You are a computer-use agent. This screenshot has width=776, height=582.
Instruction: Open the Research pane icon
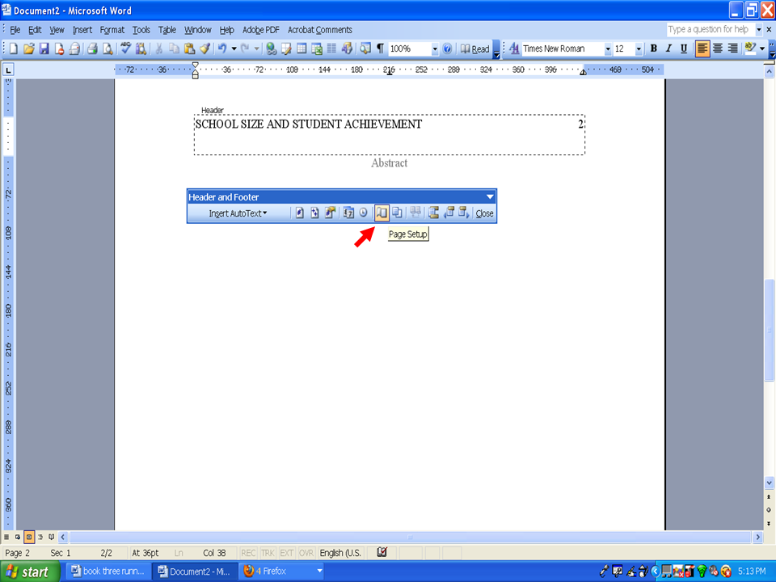[141, 48]
